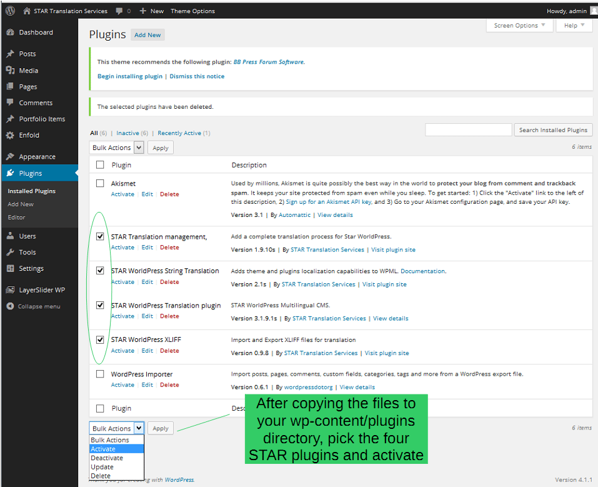
Task: Open the BB Press Forum Software link
Action: 269,62
